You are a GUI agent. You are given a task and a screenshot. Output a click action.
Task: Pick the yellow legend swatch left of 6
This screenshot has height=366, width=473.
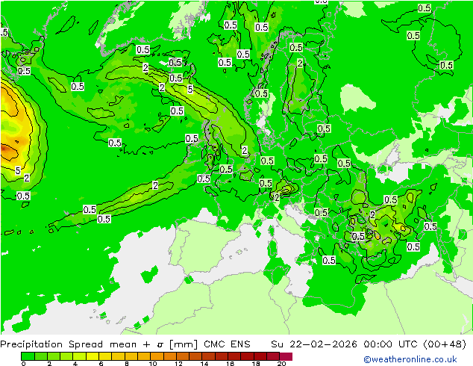click(93, 356)
